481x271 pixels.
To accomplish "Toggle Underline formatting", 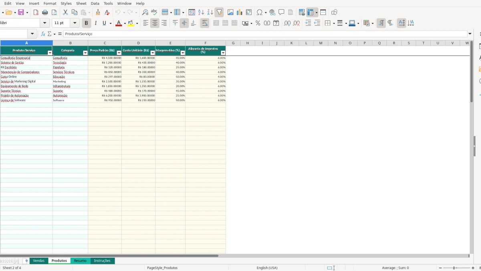I will pos(105,23).
